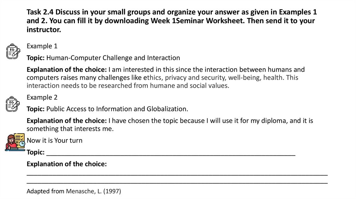Click the second blank explanation answer line
The height and width of the screenshot is (199, 356).
pos(177,181)
